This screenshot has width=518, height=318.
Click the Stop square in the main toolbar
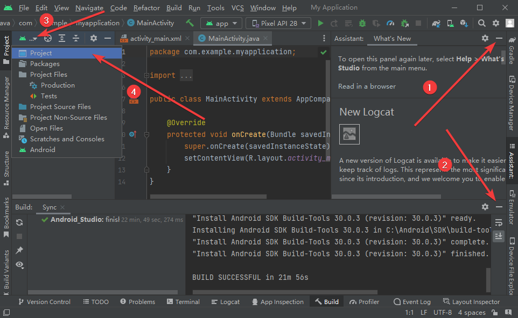[418, 23]
